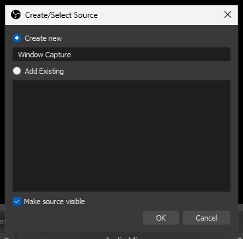Click the "Create/Select Source" title text
This screenshot has height=239, width=243.
(61, 15)
